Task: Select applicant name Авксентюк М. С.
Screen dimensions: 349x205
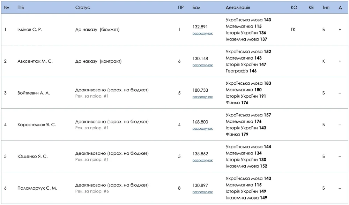Action: [35, 61]
